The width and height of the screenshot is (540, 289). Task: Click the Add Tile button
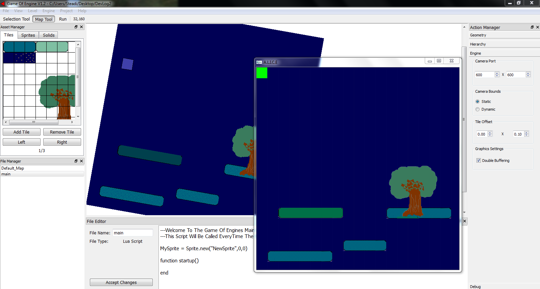click(x=22, y=132)
